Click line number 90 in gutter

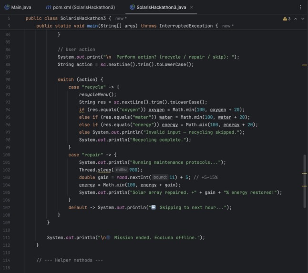click(8, 80)
